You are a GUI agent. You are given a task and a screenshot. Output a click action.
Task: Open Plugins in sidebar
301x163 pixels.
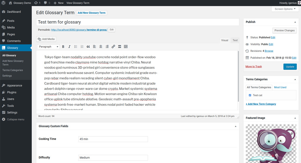coord(16,92)
